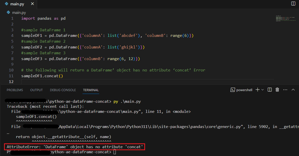Screen dimensions: 299x156
Task: Switch to the PROBLEMS tab
Action: (x=15, y=90)
